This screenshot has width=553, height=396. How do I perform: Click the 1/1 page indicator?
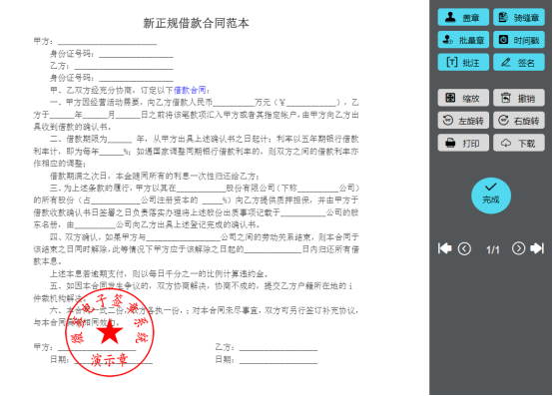[493, 249]
